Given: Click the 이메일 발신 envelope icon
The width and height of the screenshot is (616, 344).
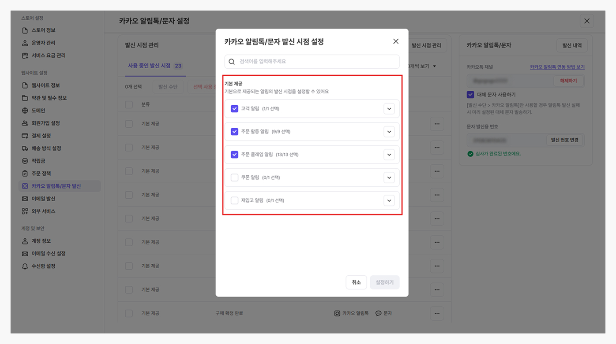Looking at the screenshot, I should (25, 199).
